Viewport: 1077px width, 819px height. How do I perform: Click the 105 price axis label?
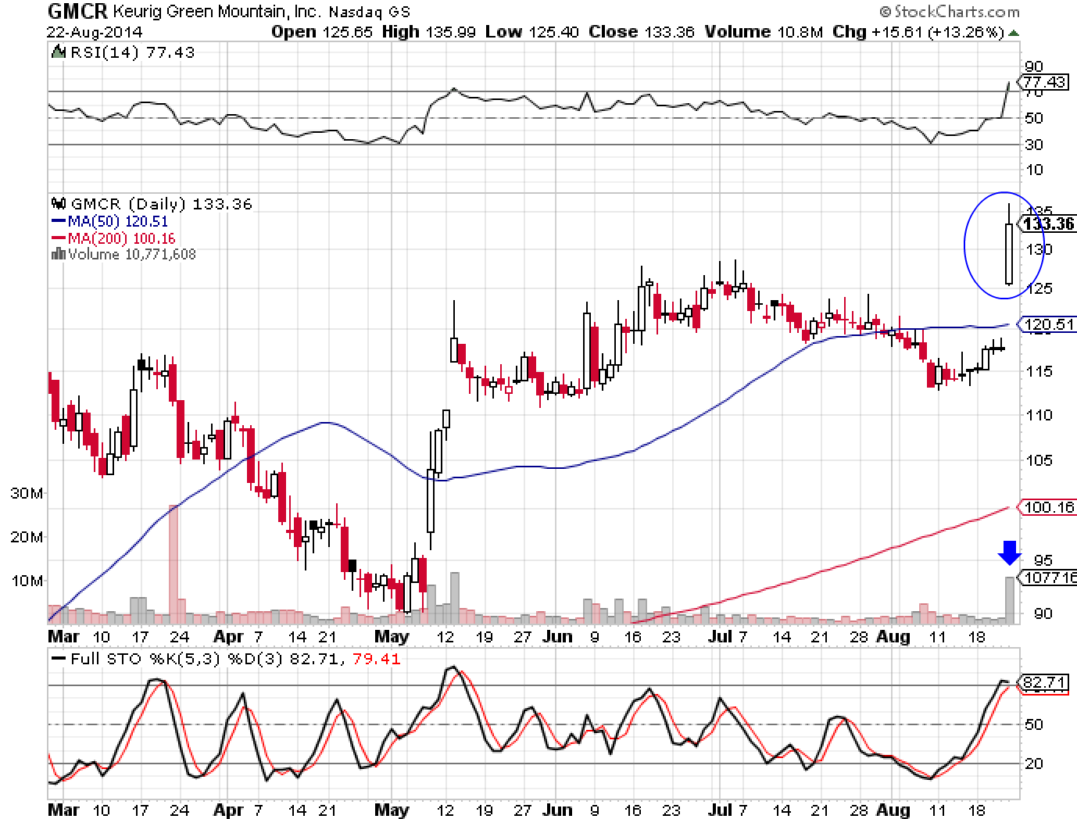coord(1038,460)
